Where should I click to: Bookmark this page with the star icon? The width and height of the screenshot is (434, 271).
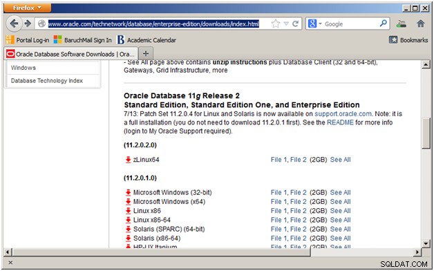276,24
